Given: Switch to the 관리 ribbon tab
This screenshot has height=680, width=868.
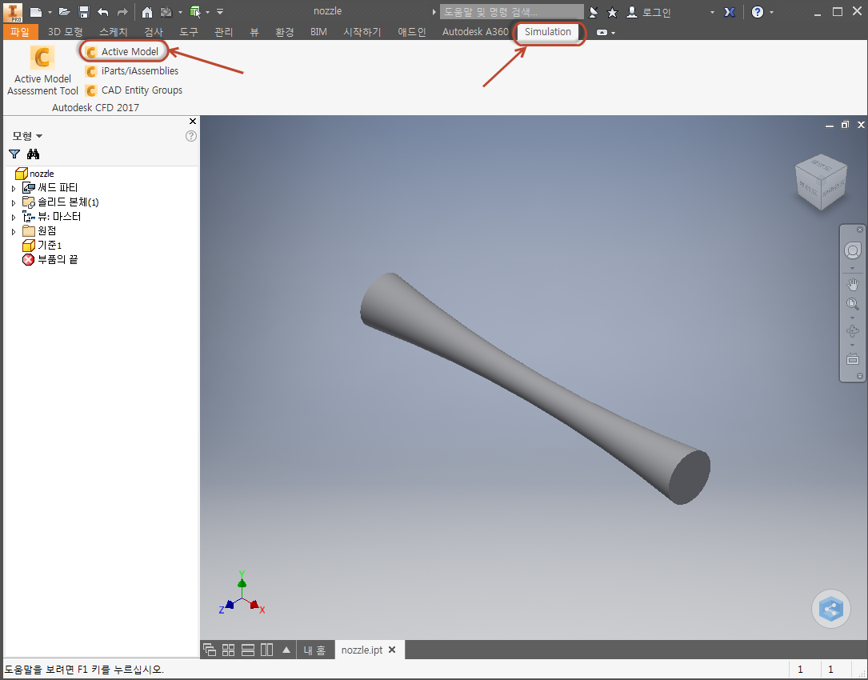Looking at the screenshot, I should click(224, 31).
